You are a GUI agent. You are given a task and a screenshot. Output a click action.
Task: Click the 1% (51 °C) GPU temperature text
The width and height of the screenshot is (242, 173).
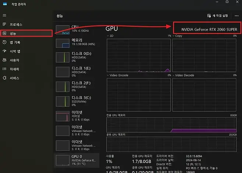coord(78,164)
